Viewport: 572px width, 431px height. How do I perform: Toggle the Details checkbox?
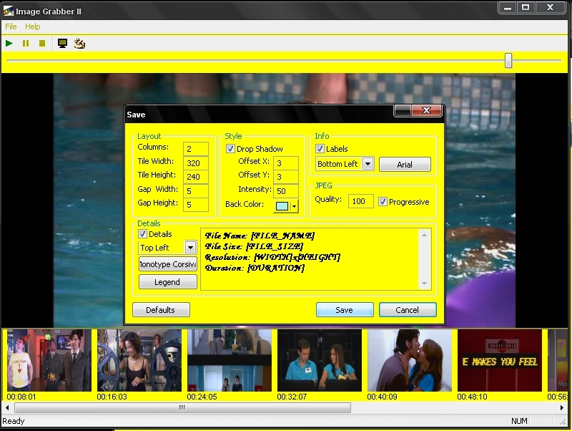pos(142,234)
